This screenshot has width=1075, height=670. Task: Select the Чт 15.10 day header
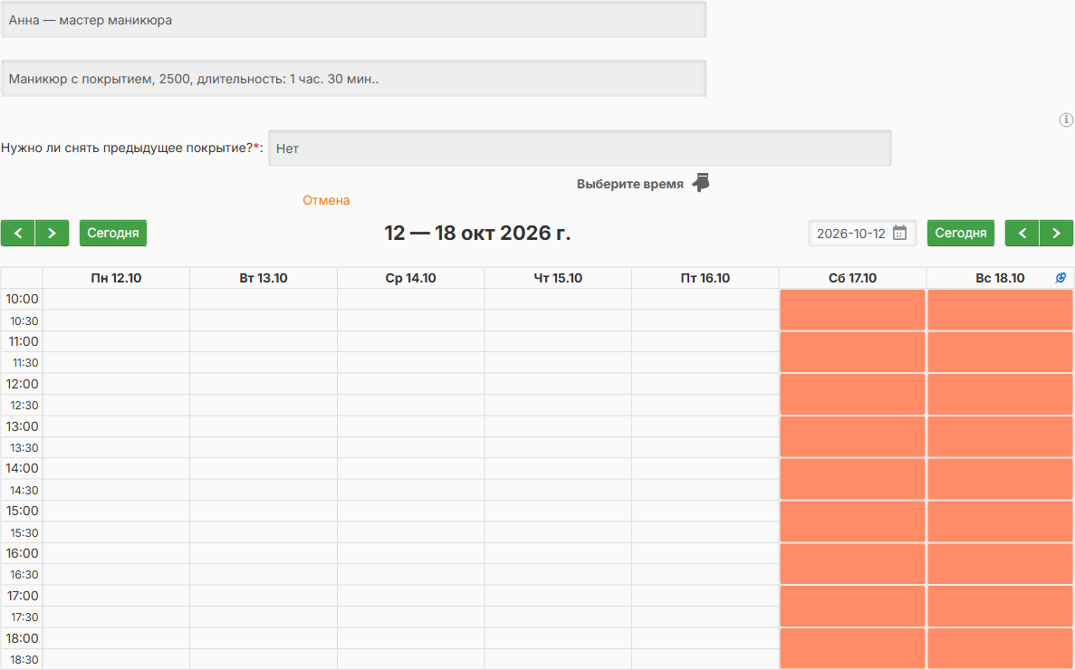pyautogui.click(x=558, y=278)
